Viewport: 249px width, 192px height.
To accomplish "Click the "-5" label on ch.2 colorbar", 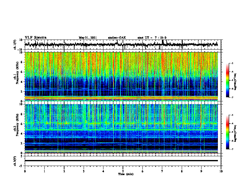I will click(232, 132).
